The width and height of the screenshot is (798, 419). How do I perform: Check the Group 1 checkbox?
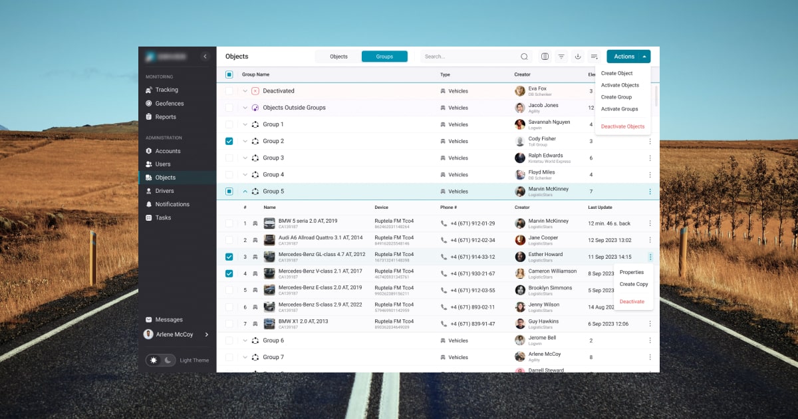(x=229, y=124)
